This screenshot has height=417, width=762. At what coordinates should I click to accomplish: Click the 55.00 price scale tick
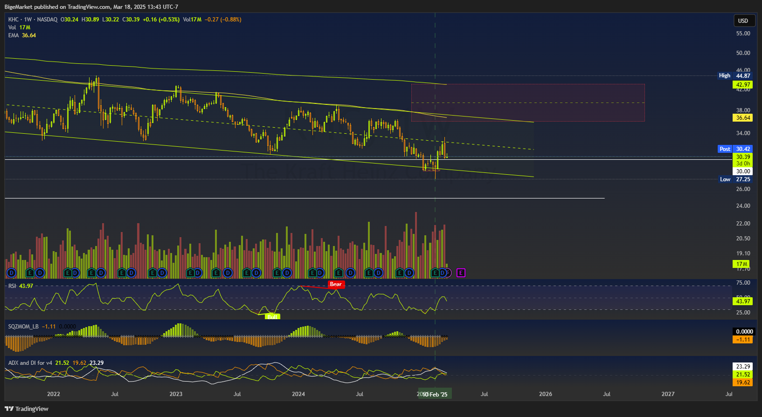743,34
